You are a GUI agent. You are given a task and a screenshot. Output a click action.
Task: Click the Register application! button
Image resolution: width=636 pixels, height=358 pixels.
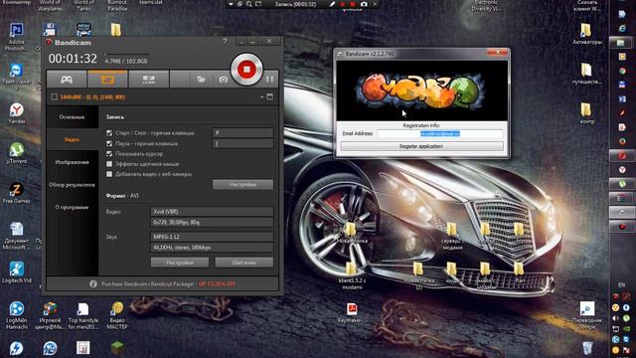pos(421,146)
